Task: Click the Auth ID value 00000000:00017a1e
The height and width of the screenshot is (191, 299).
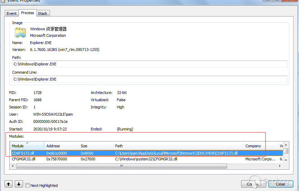Action: point(50,121)
